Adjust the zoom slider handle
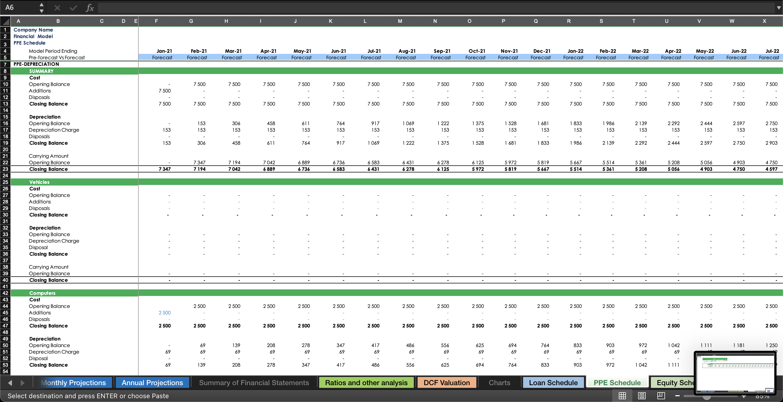This screenshot has width=783, height=402. [x=707, y=396]
